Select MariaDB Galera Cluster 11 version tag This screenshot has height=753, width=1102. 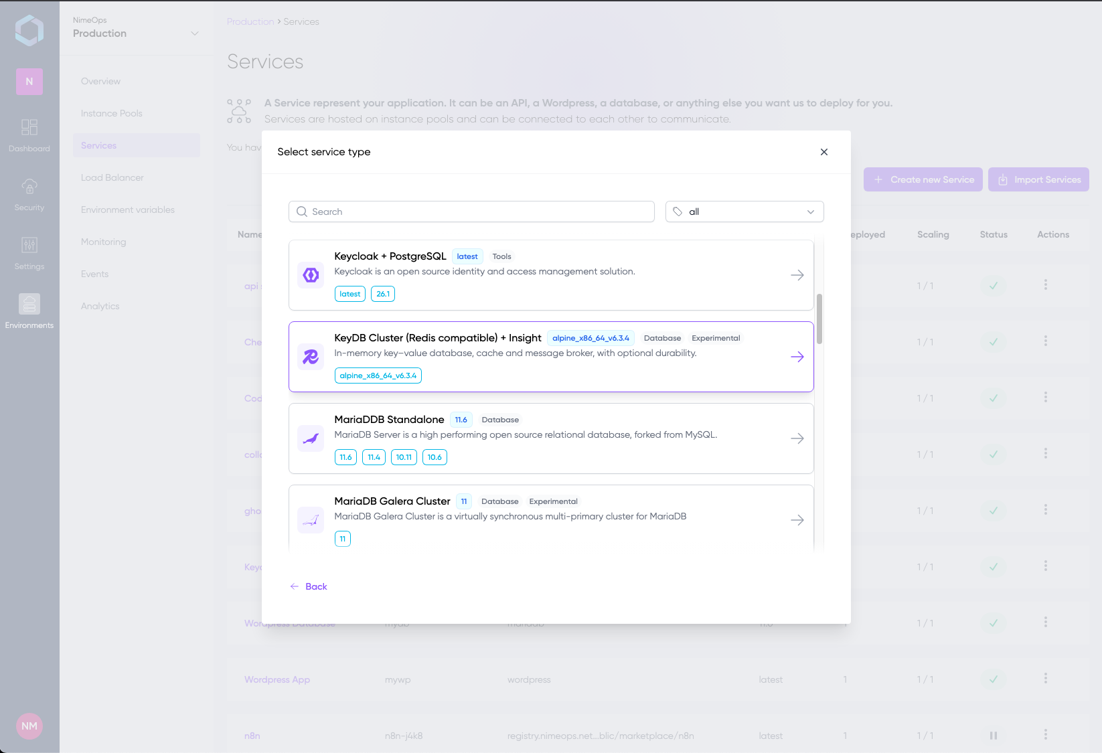click(x=343, y=539)
